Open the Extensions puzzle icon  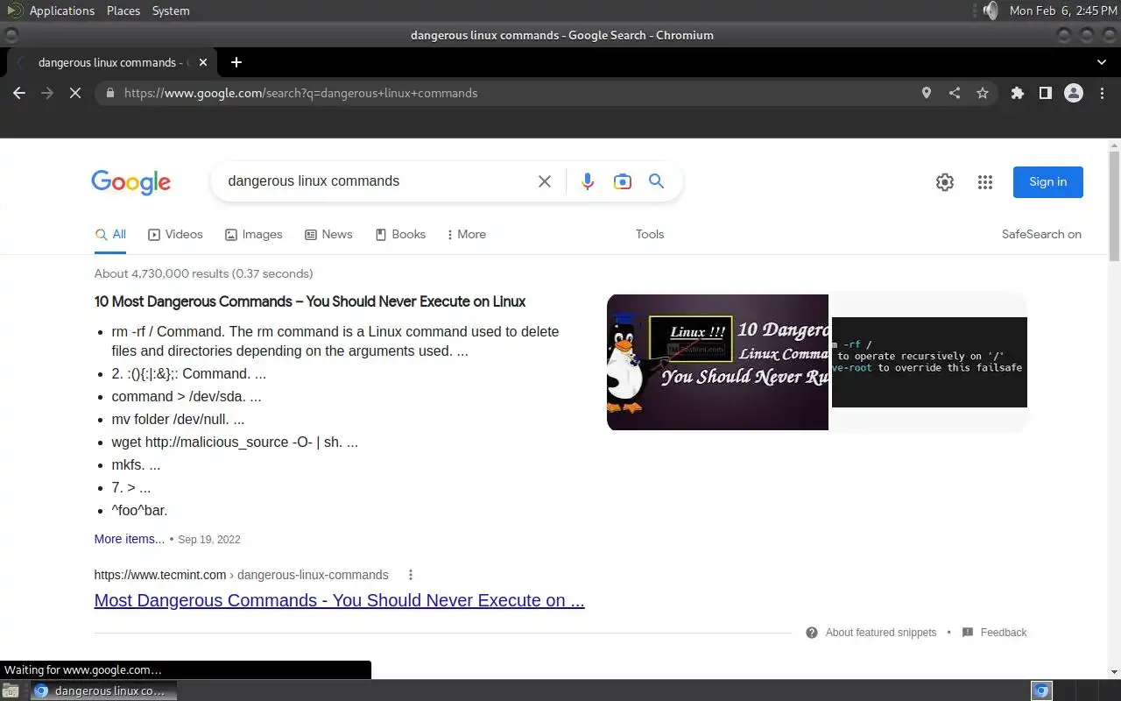[x=1018, y=93]
